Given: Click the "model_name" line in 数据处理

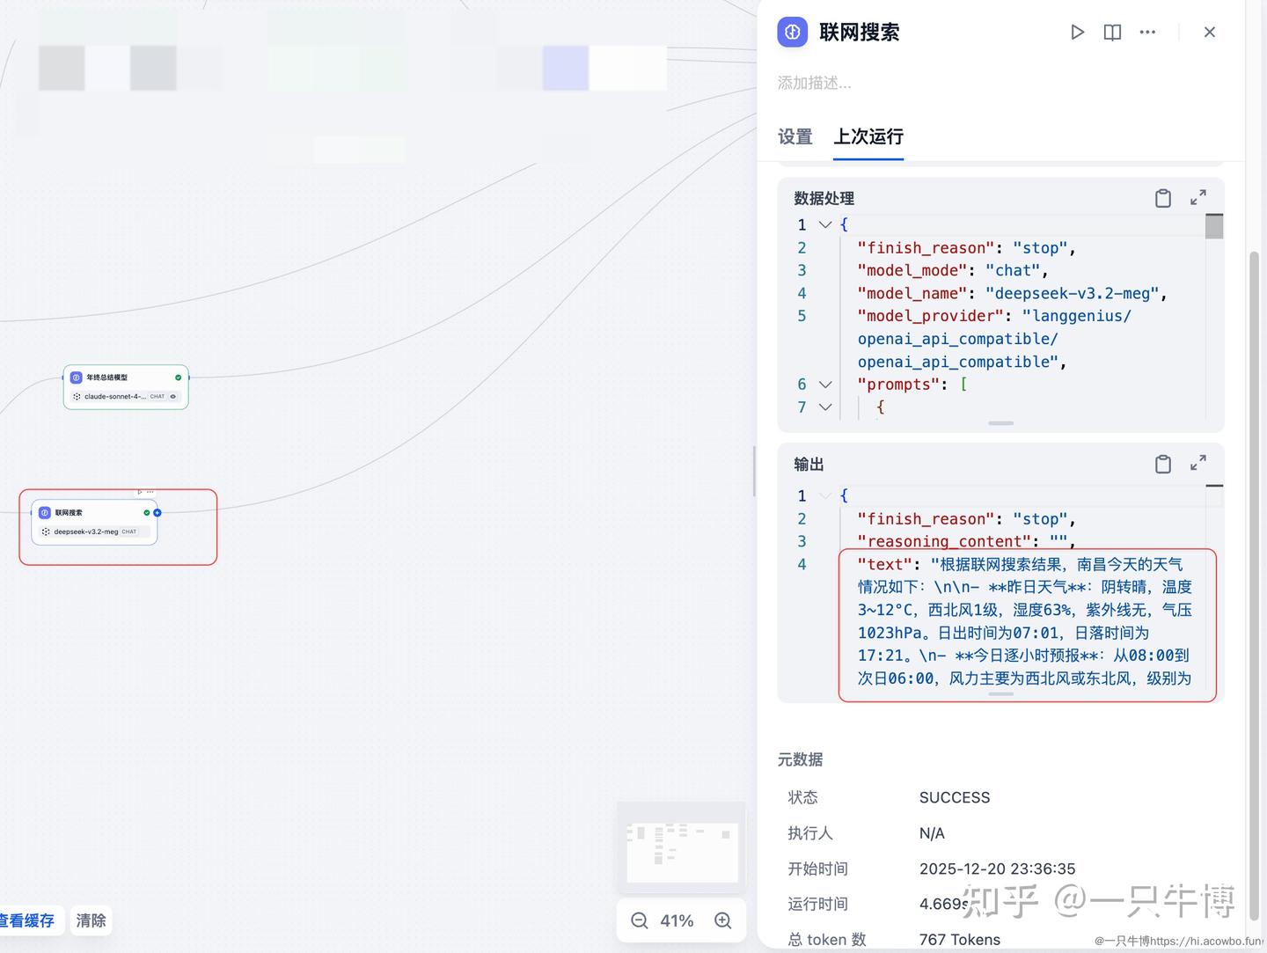Looking at the screenshot, I should (1012, 294).
